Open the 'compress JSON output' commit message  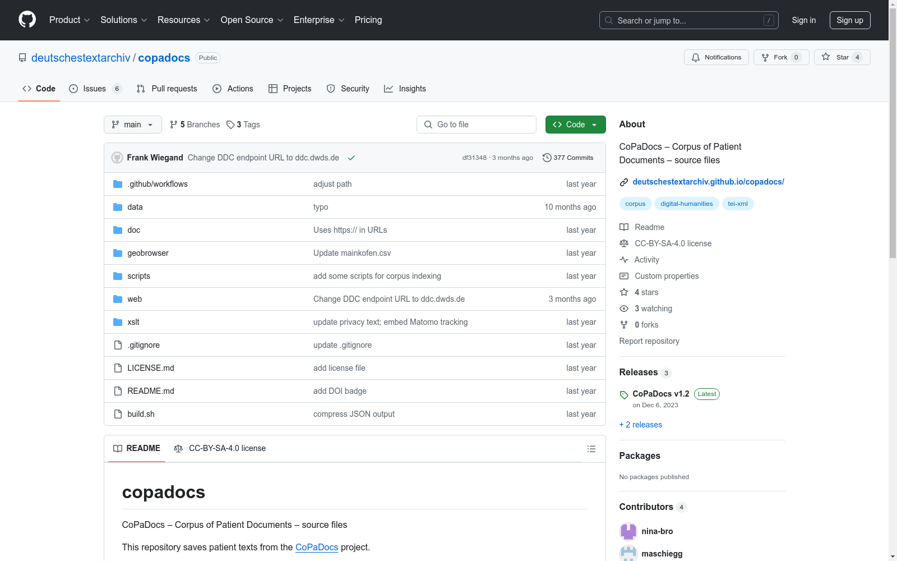[354, 414]
